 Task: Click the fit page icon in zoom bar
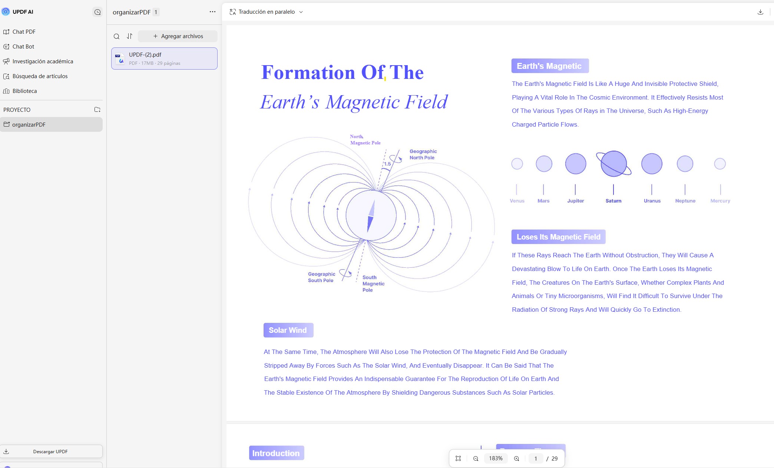[x=458, y=458]
